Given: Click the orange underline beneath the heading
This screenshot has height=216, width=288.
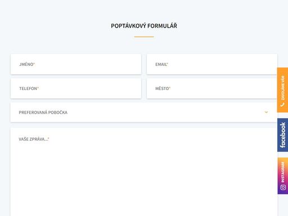Looking at the screenshot, I should point(144,37).
